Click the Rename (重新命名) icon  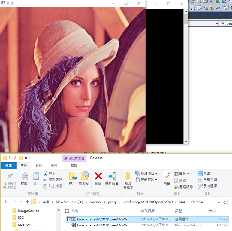pyautogui.click(x=112, y=176)
